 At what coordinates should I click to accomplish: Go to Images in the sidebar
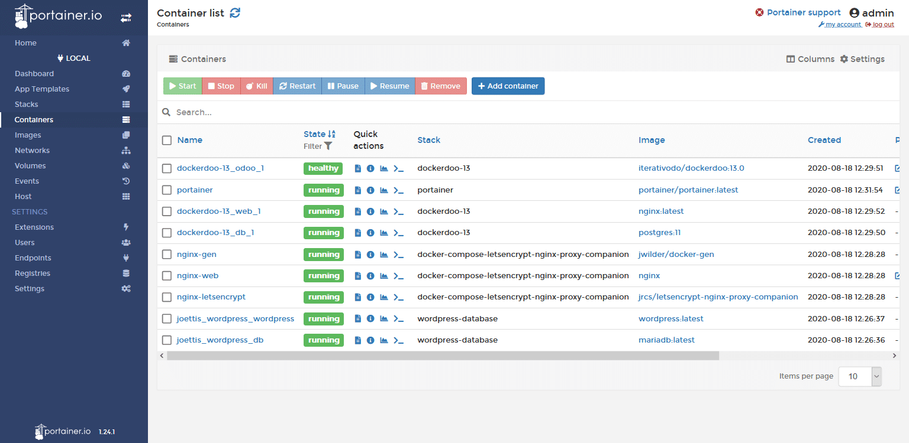[28, 135]
